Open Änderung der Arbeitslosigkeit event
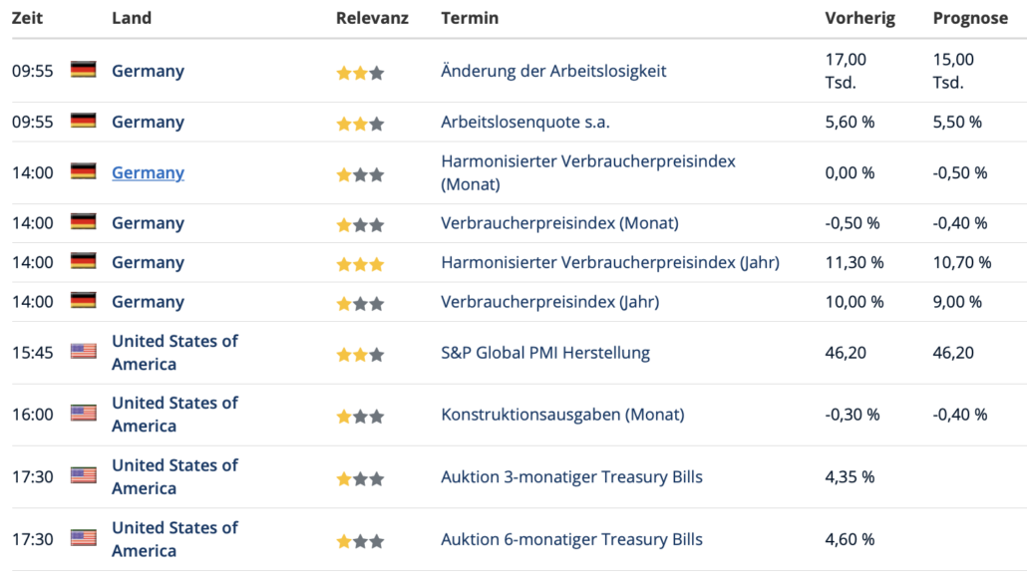This screenshot has width=1027, height=577. pos(553,71)
